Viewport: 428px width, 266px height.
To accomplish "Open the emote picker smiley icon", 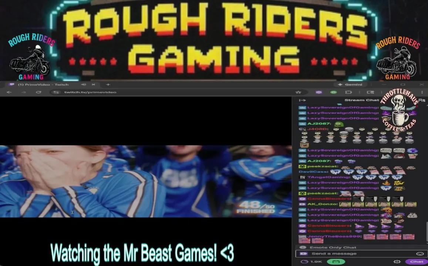I will [x=420, y=254].
